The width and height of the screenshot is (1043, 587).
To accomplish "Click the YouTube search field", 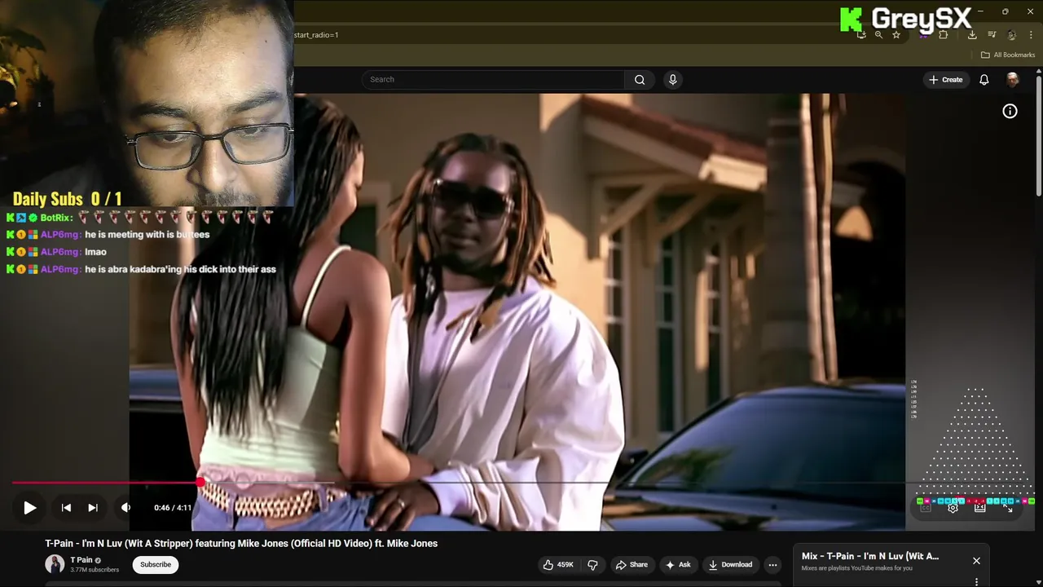I will pos(494,79).
